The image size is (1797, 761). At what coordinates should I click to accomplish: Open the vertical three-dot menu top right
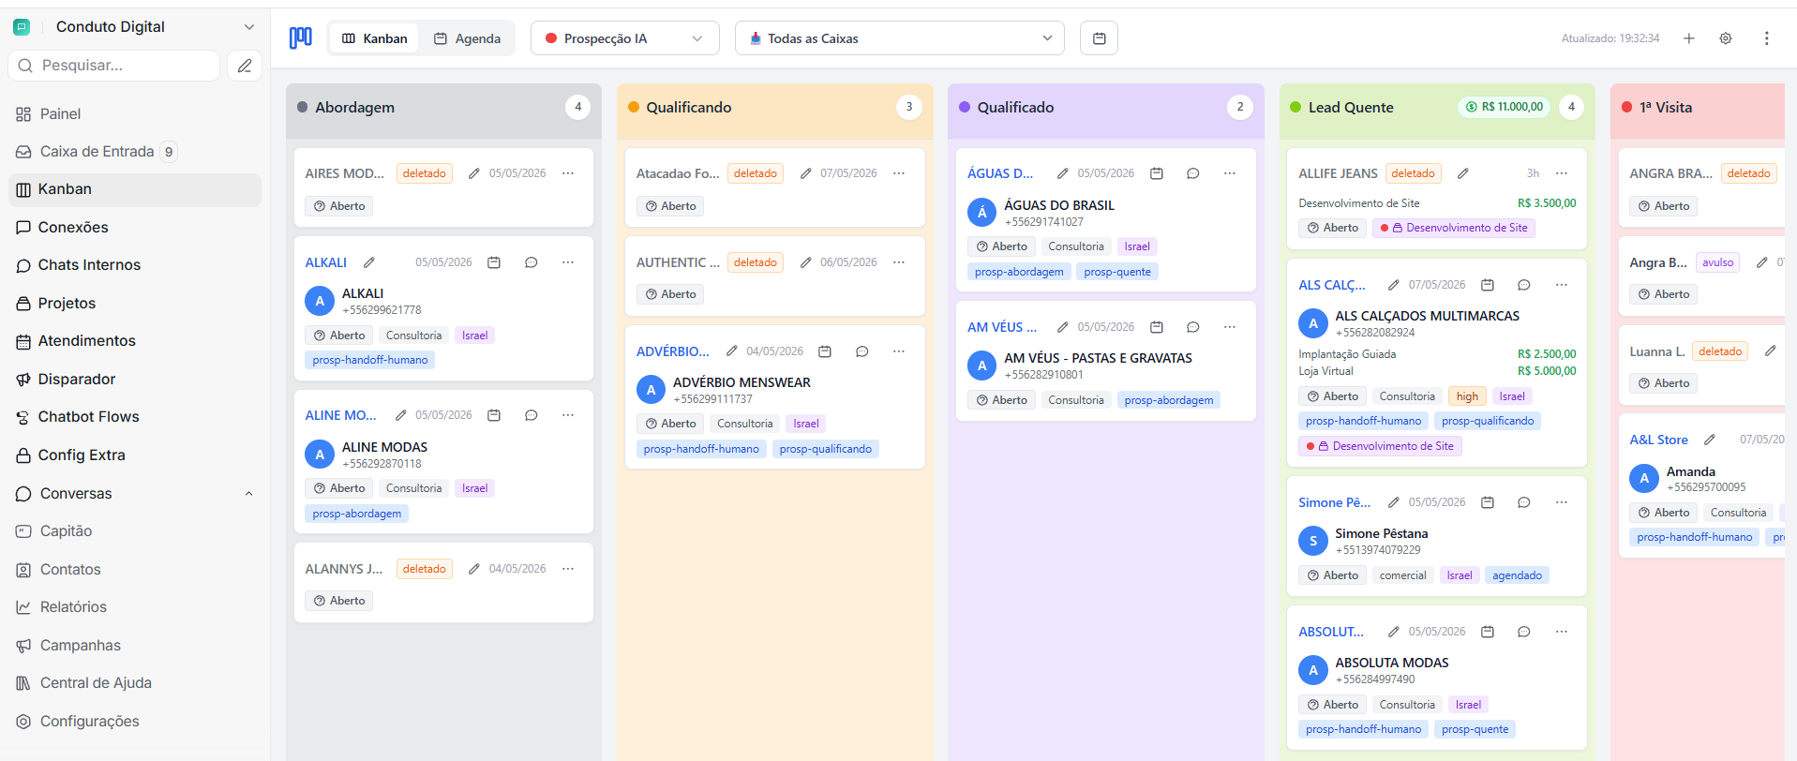click(1766, 38)
